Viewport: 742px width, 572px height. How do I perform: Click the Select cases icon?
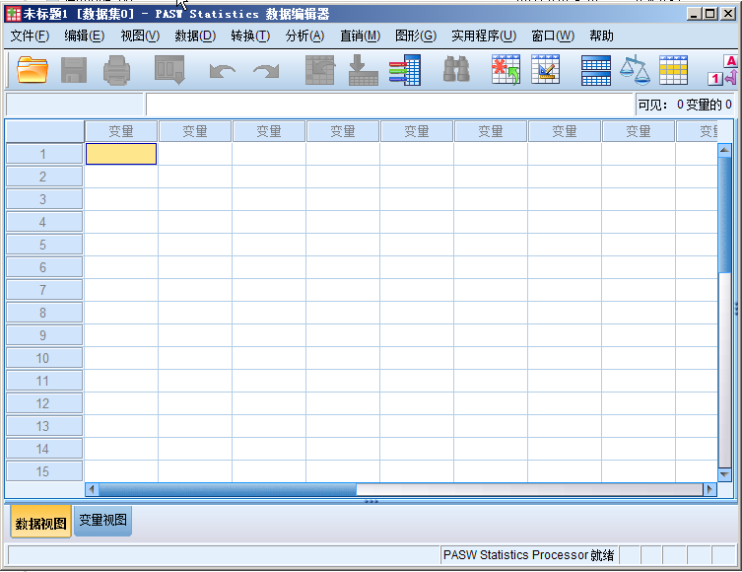[673, 70]
